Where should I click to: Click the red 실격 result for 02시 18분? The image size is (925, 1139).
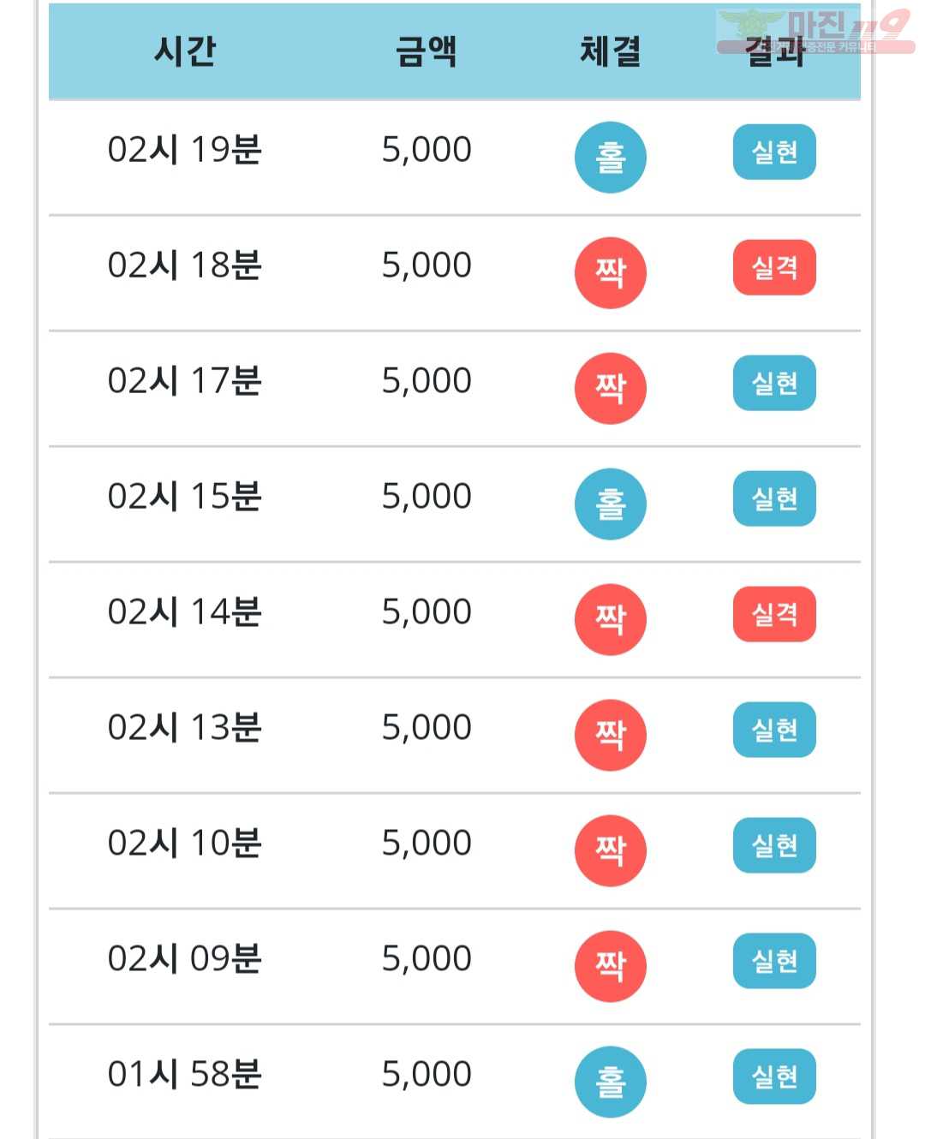pyautogui.click(x=774, y=268)
